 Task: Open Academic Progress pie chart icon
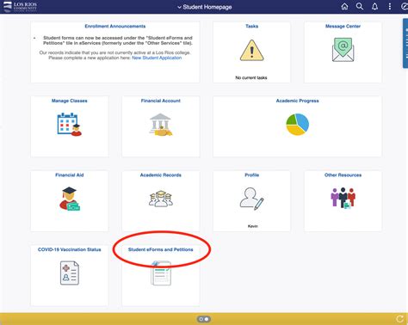(x=298, y=125)
